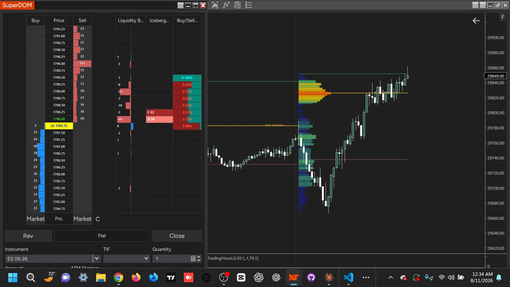Click the Rev button
Viewport: 510px width, 287px height.
tap(28, 236)
